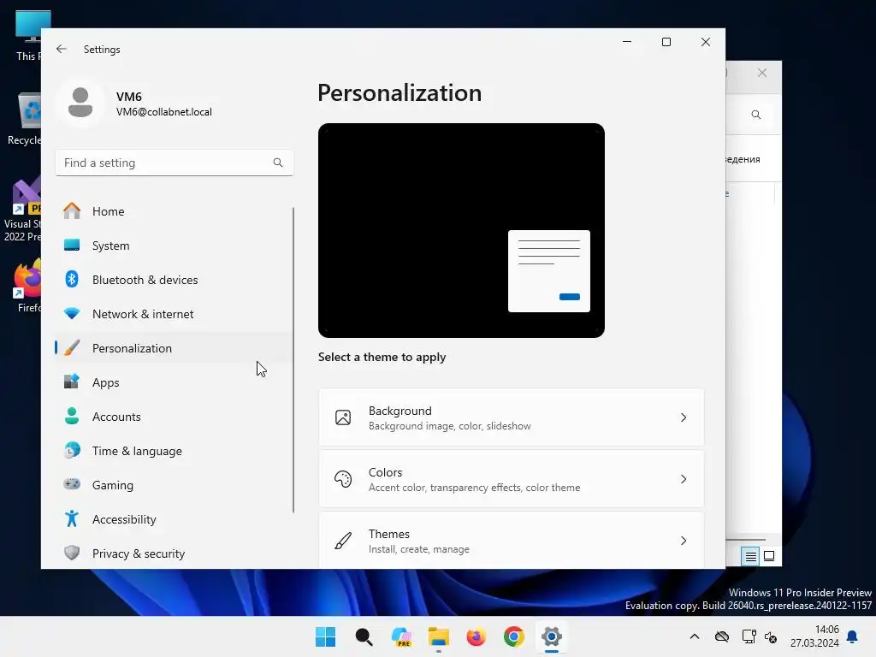Select the Network wifi icon

[72, 314]
